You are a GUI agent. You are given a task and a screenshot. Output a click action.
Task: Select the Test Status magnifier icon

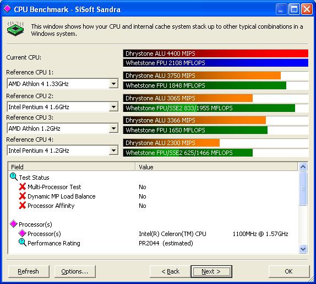point(14,177)
